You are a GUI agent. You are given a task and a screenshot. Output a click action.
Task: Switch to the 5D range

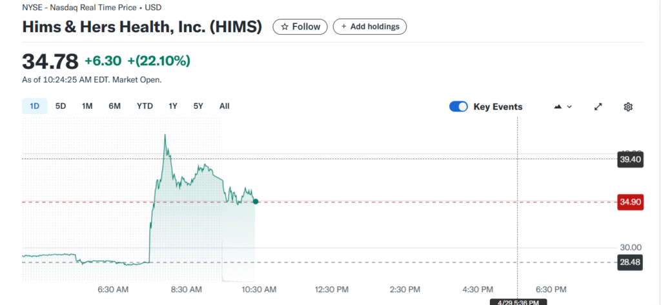click(61, 106)
